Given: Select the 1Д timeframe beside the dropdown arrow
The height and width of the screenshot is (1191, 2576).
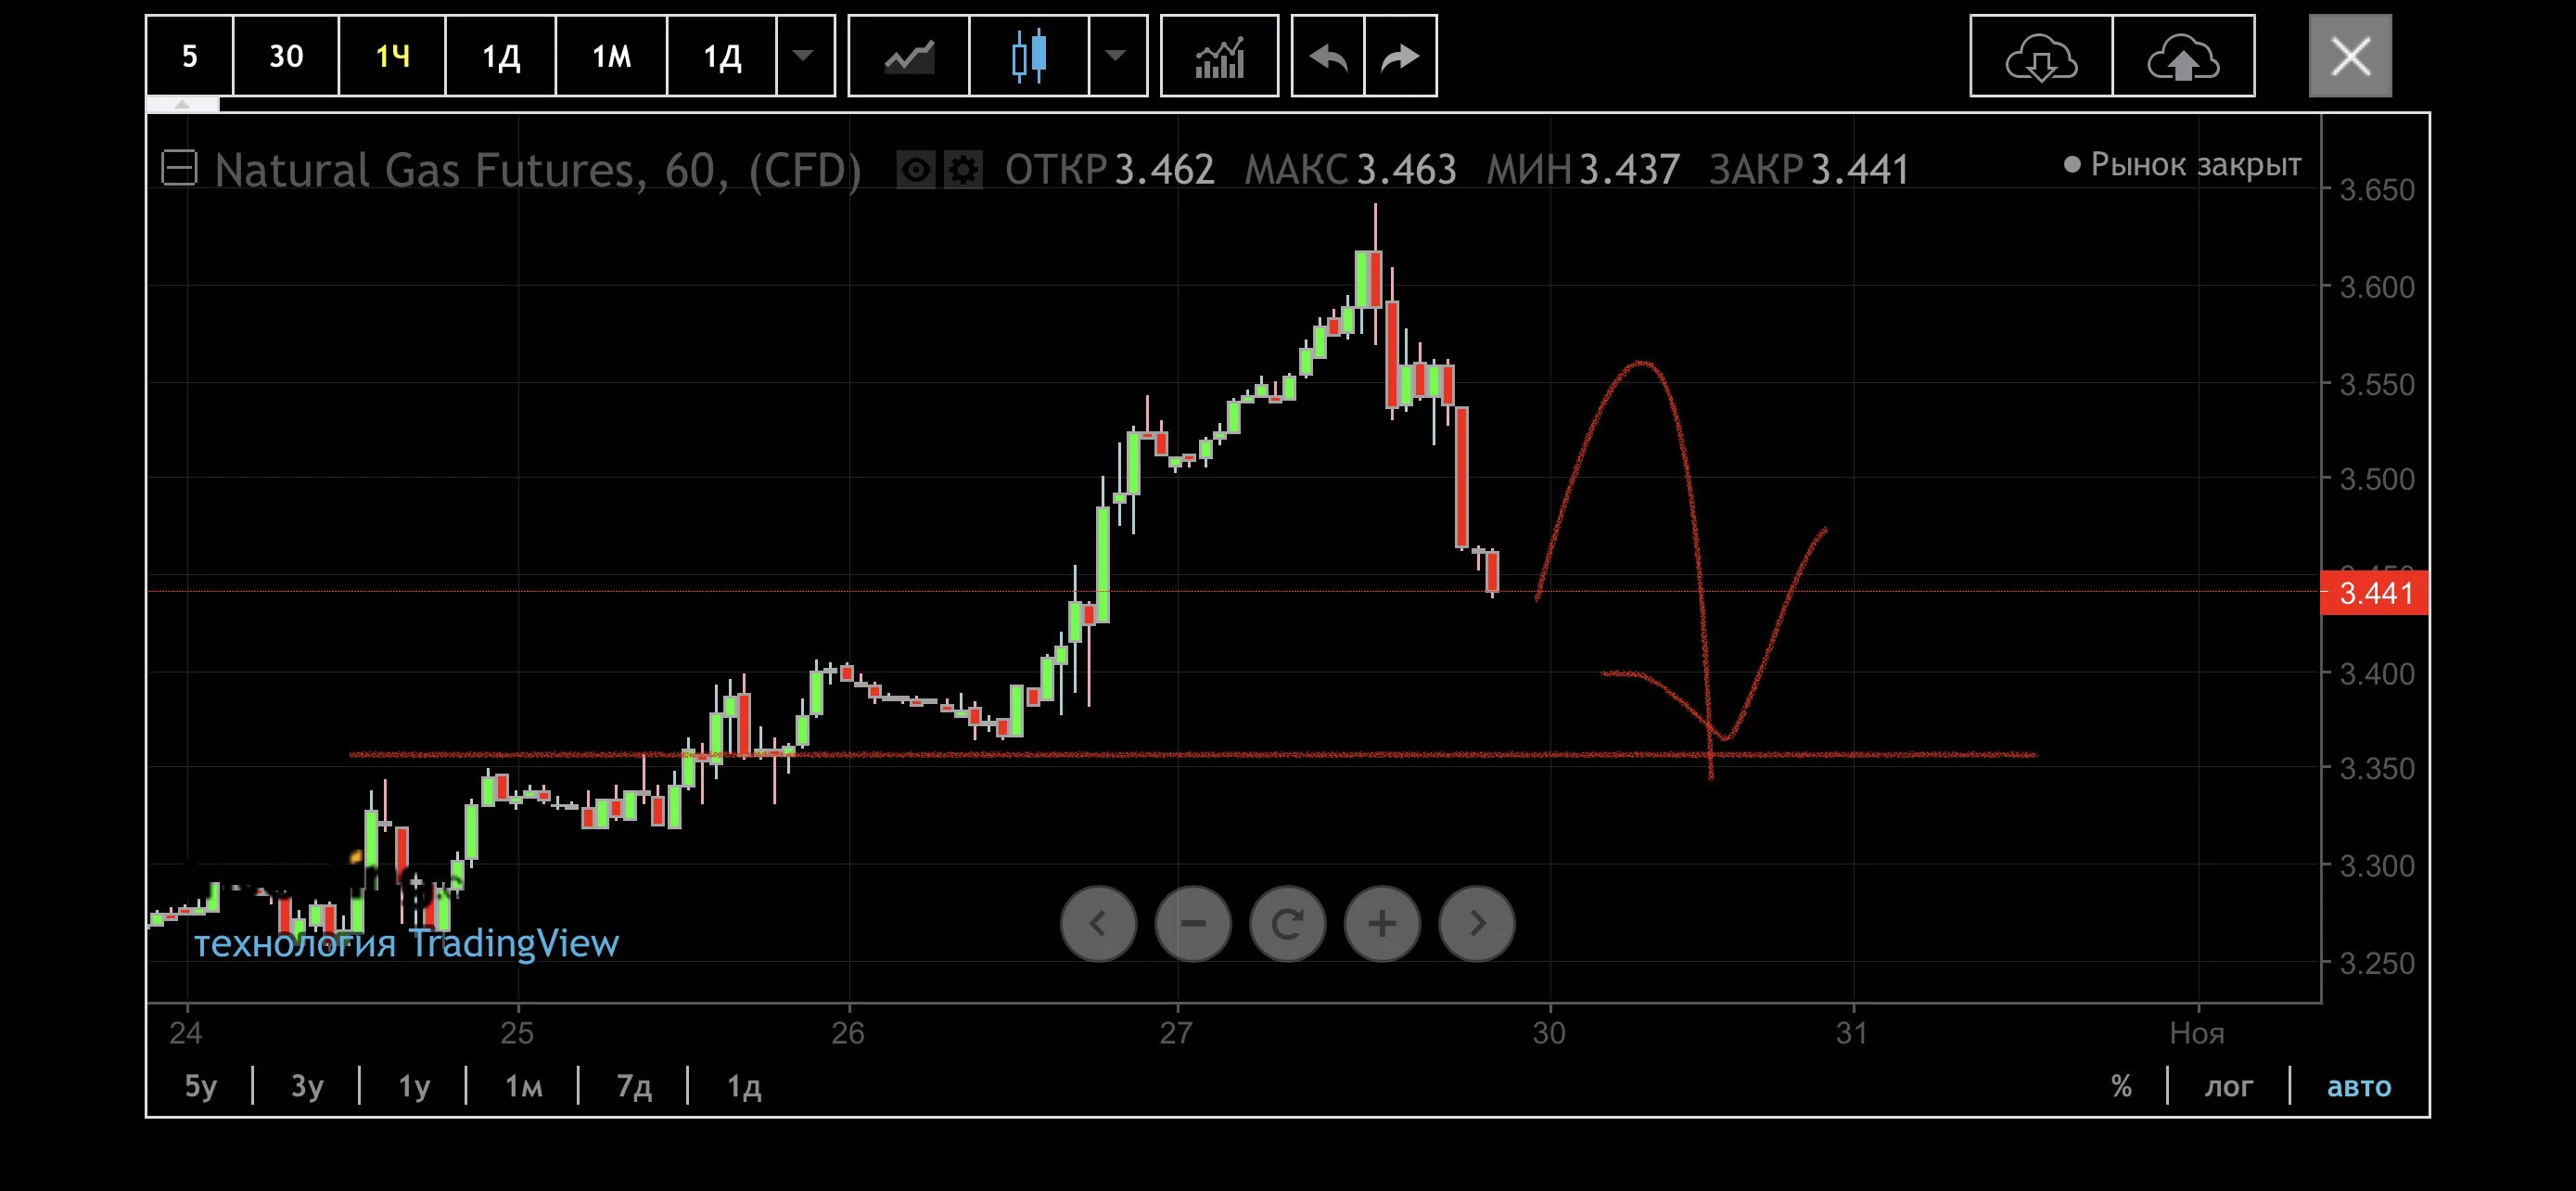Looking at the screenshot, I should pyautogui.click(x=722, y=56).
